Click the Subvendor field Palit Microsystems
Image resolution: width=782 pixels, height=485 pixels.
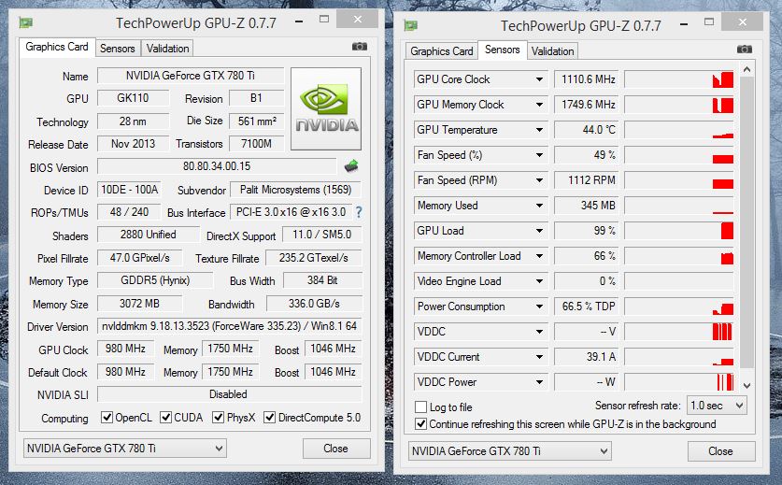point(296,190)
